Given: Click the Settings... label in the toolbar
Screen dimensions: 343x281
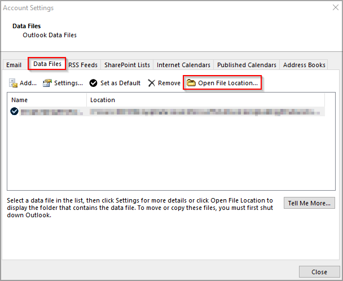Looking at the screenshot, I should coord(68,83).
